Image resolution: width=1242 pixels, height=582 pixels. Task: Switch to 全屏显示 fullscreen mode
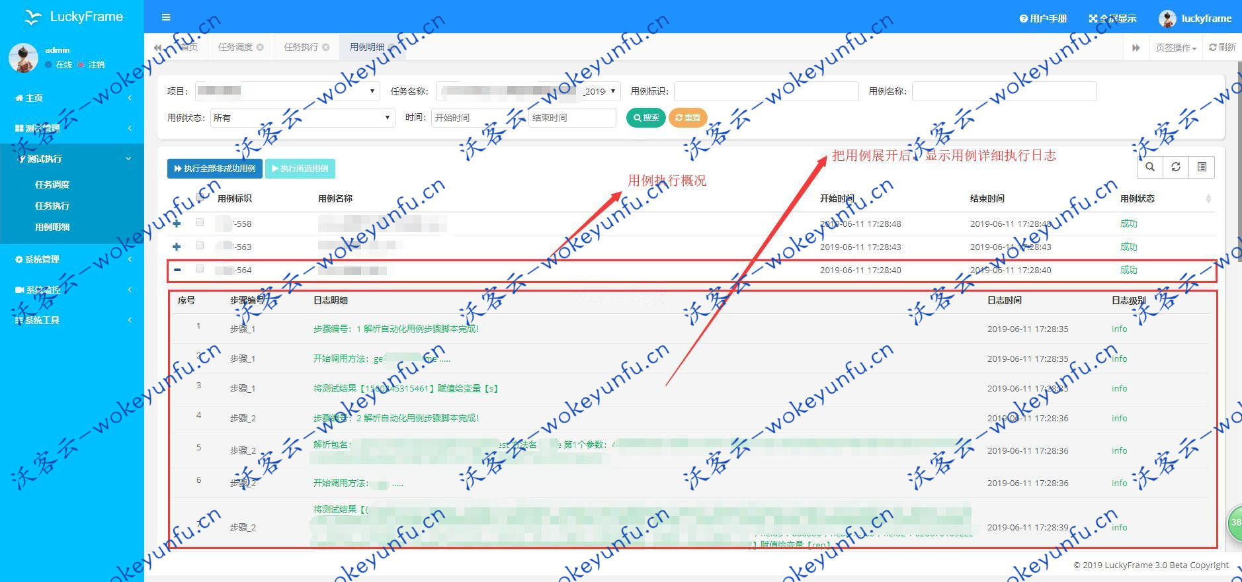pos(1112,19)
